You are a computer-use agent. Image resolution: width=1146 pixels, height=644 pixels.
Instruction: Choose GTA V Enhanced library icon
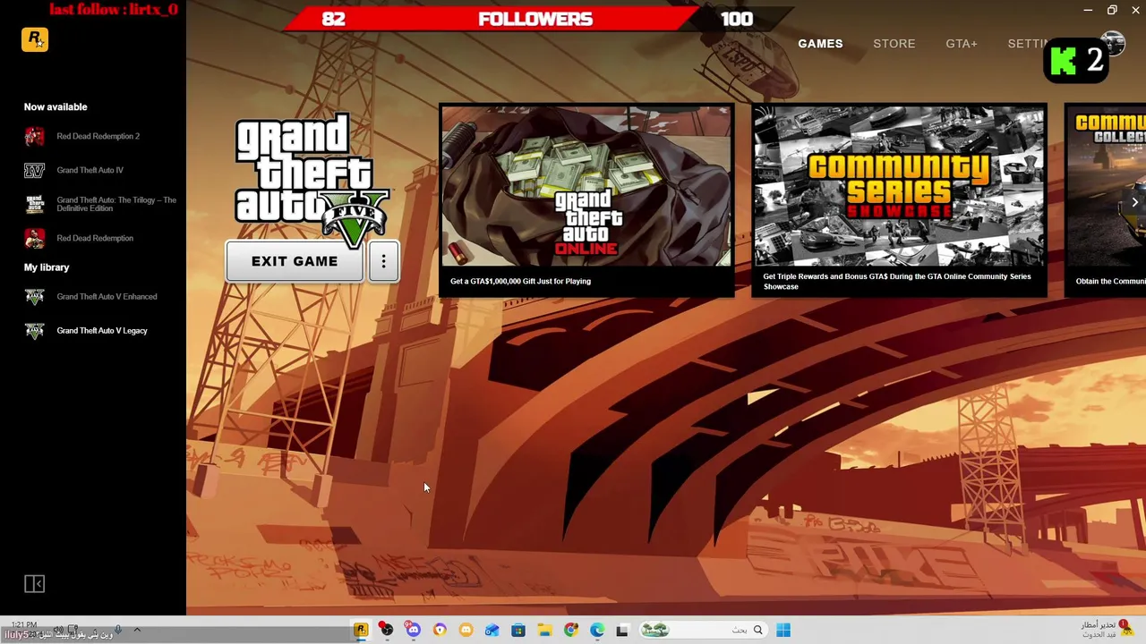(x=34, y=297)
